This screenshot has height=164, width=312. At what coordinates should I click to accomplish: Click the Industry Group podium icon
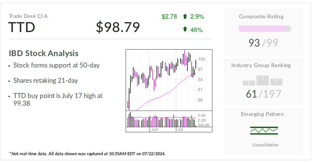click(x=263, y=80)
